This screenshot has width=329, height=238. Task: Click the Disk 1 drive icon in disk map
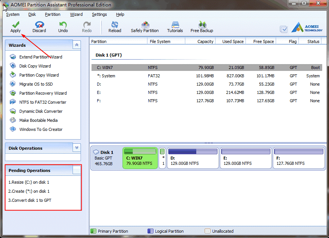[x=96, y=152]
